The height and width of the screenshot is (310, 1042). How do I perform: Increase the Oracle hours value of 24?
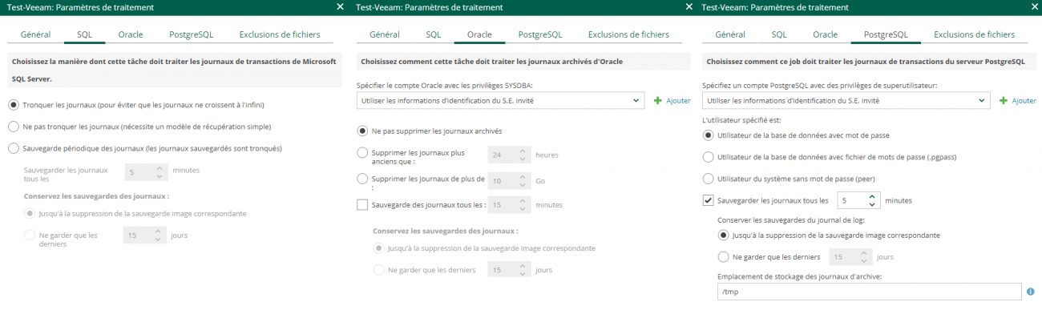tap(523, 151)
